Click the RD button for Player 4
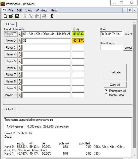Viewport: 138px width, 159px height. pos(20,54)
